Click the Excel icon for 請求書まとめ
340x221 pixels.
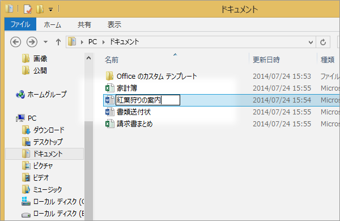coord(110,124)
